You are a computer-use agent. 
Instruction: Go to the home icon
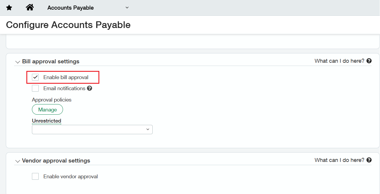point(30,8)
